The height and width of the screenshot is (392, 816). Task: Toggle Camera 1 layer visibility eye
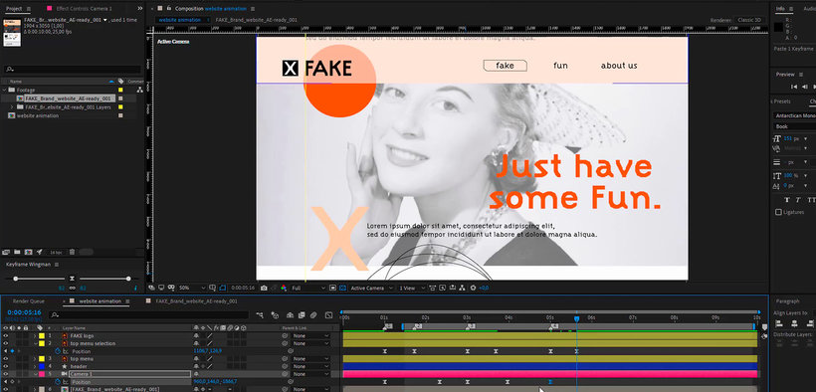click(6, 374)
